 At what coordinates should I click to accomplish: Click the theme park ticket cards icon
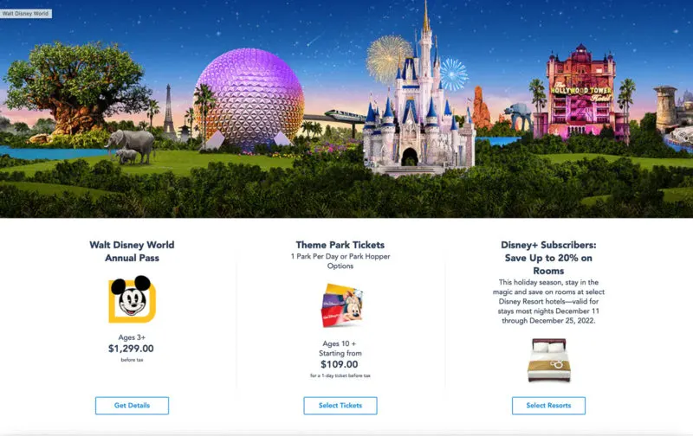(341, 305)
